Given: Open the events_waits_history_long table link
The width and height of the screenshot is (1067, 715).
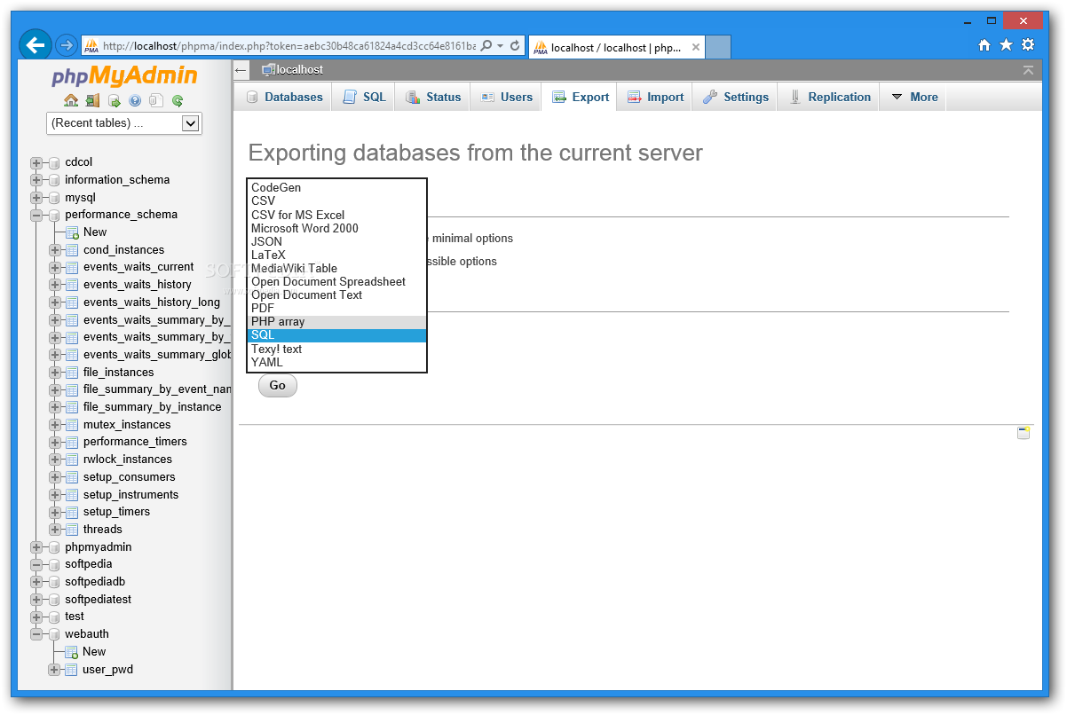Looking at the screenshot, I should click(152, 302).
